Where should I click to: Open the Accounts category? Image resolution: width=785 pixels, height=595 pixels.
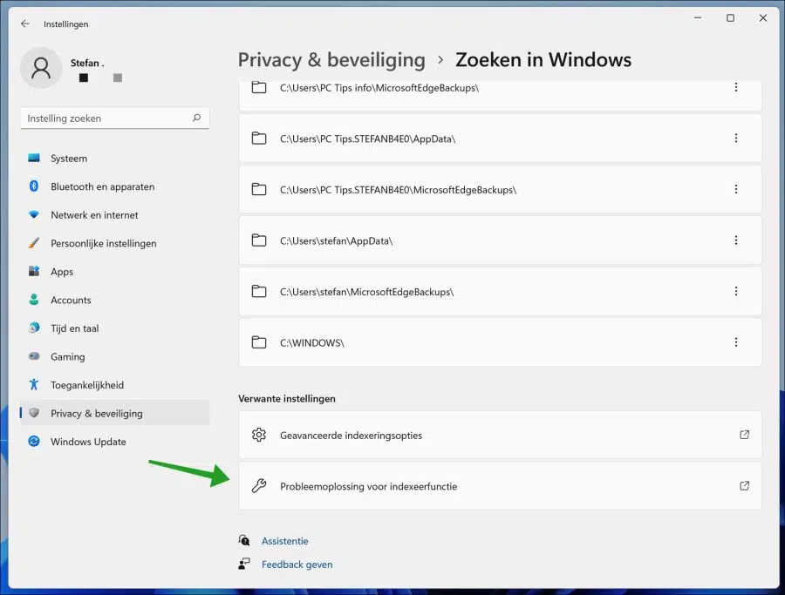(114, 300)
